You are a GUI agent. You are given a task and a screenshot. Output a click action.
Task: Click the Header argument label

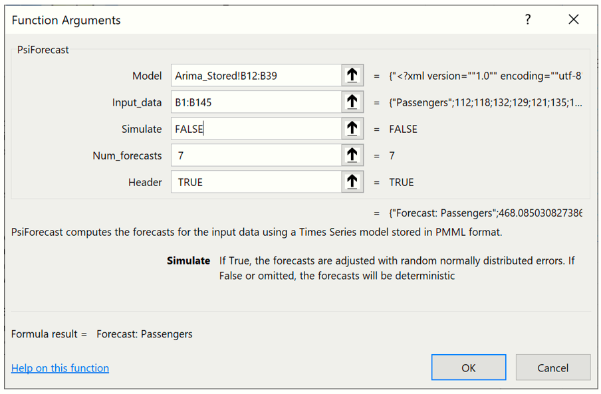[145, 182]
